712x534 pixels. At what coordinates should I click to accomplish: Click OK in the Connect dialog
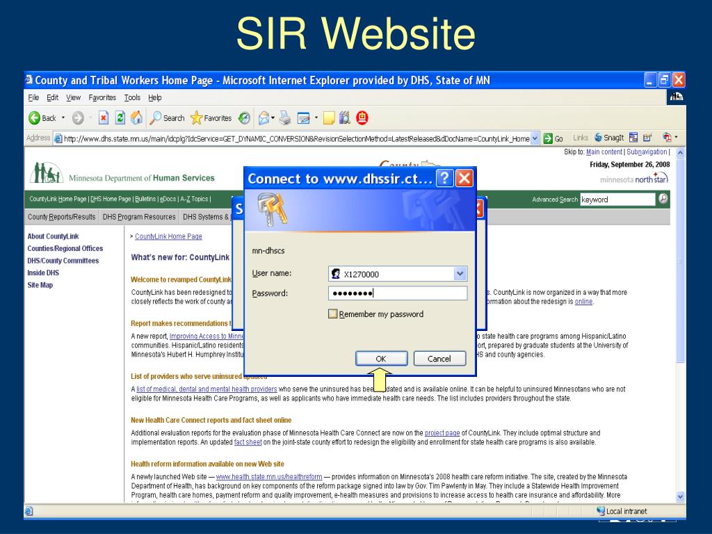click(381, 358)
